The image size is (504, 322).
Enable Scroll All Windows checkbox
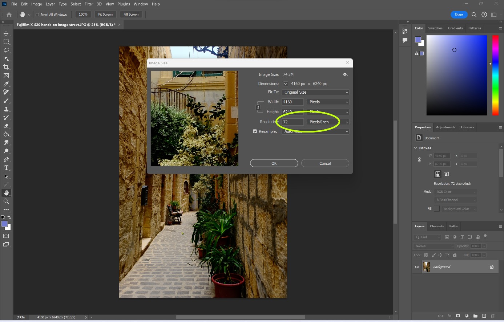[x=37, y=15]
